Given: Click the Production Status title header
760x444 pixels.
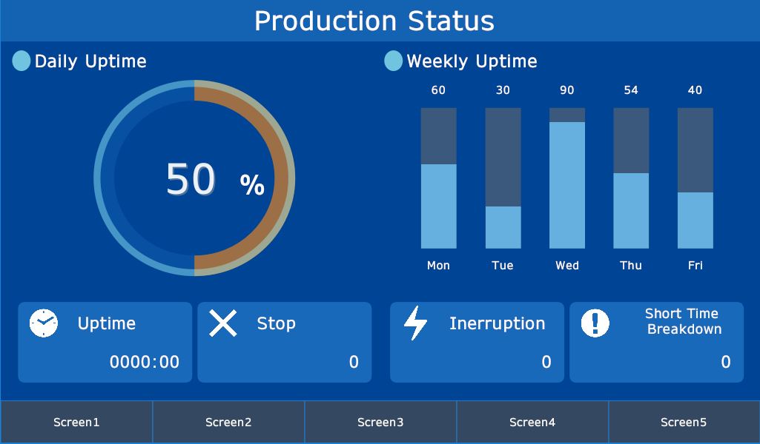Looking at the screenshot, I should coord(374,21).
